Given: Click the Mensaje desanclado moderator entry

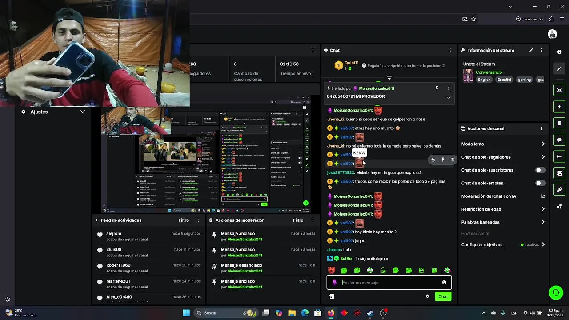Looking at the screenshot, I should [241, 265].
